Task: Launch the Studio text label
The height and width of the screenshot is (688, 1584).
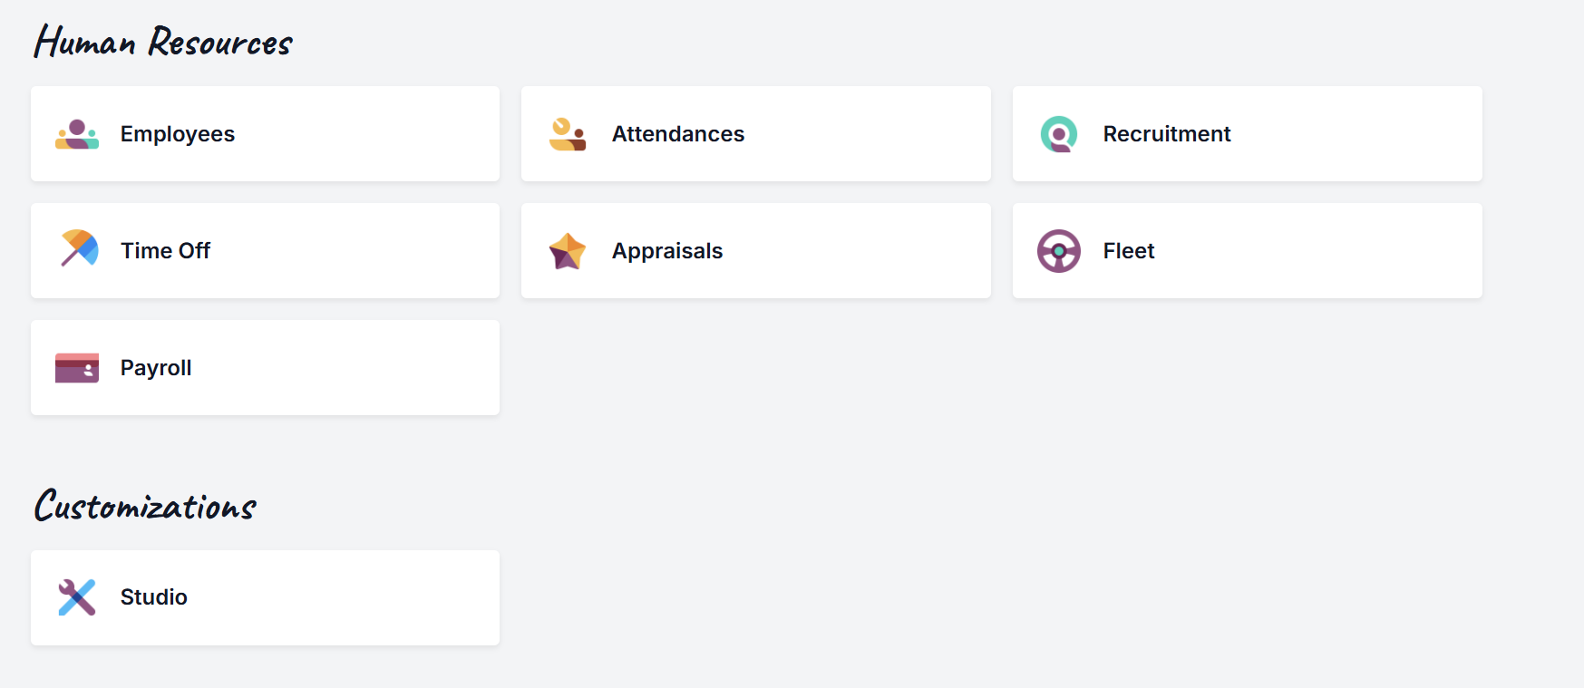Action: point(154,597)
